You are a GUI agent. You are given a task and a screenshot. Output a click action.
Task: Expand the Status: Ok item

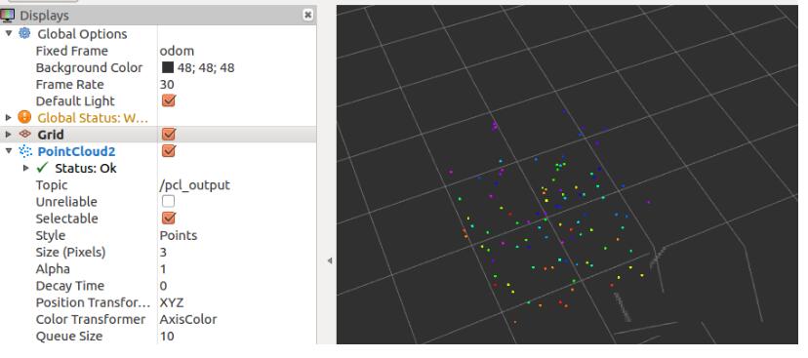26,168
